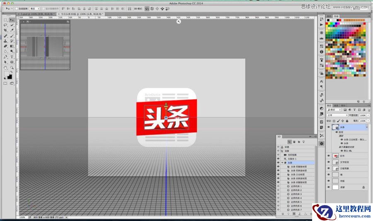Click the Slide 3D Object mode icon
This screenshot has width=373, height=221.
point(162,9)
